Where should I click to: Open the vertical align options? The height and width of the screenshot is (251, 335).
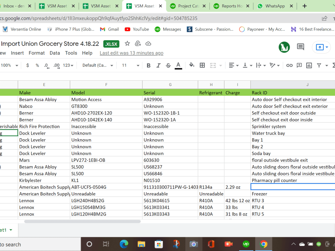248,65
